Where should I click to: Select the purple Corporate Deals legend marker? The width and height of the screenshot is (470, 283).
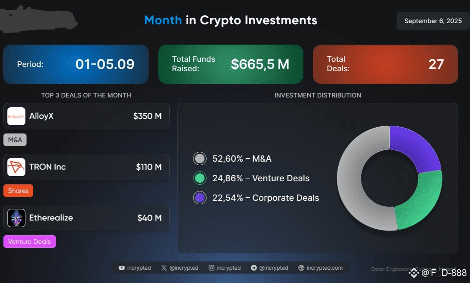[x=200, y=198]
